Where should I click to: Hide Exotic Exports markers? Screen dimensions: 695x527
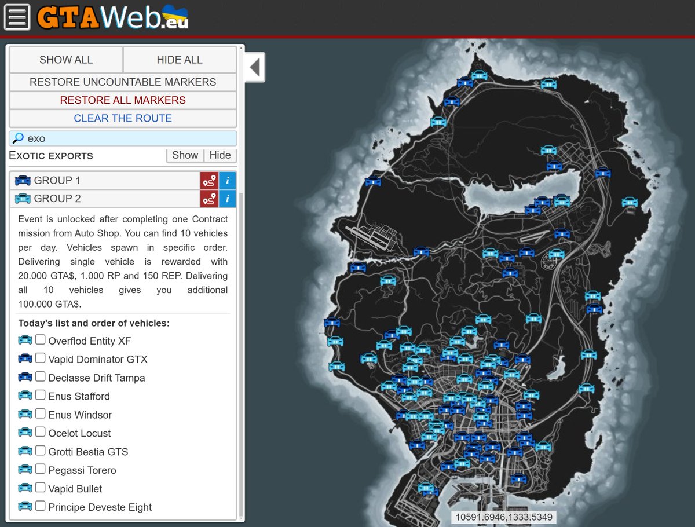pos(220,155)
